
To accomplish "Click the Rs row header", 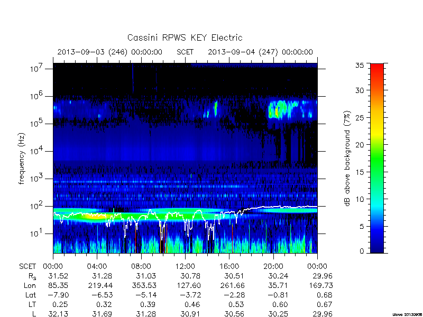I will [x=32, y=276].
